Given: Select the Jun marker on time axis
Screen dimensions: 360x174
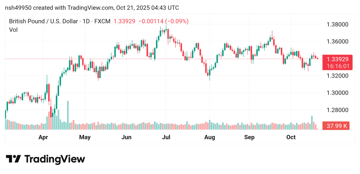Looking at the screenshot, I should (x=126, y=137).
